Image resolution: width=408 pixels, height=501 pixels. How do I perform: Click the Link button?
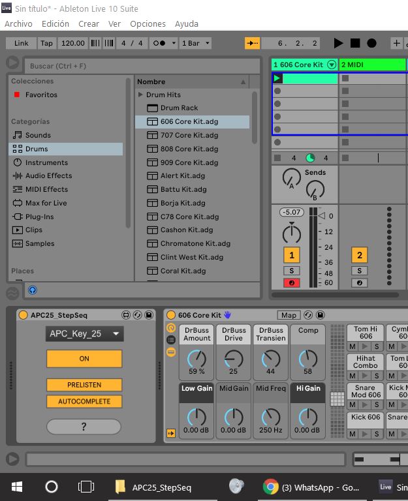(x=21, y=43)
